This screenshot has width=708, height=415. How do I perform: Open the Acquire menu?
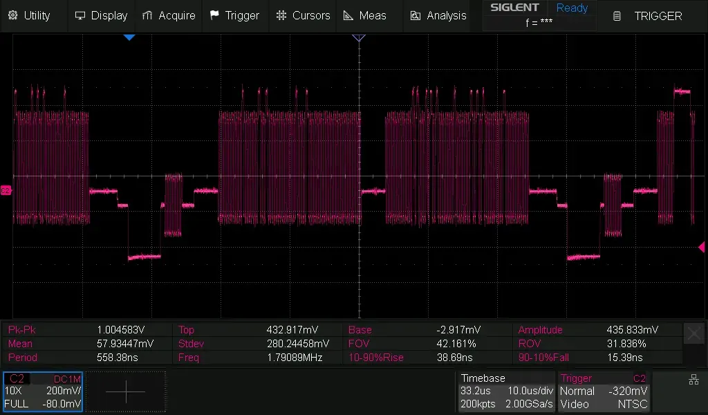click(169, 15)
